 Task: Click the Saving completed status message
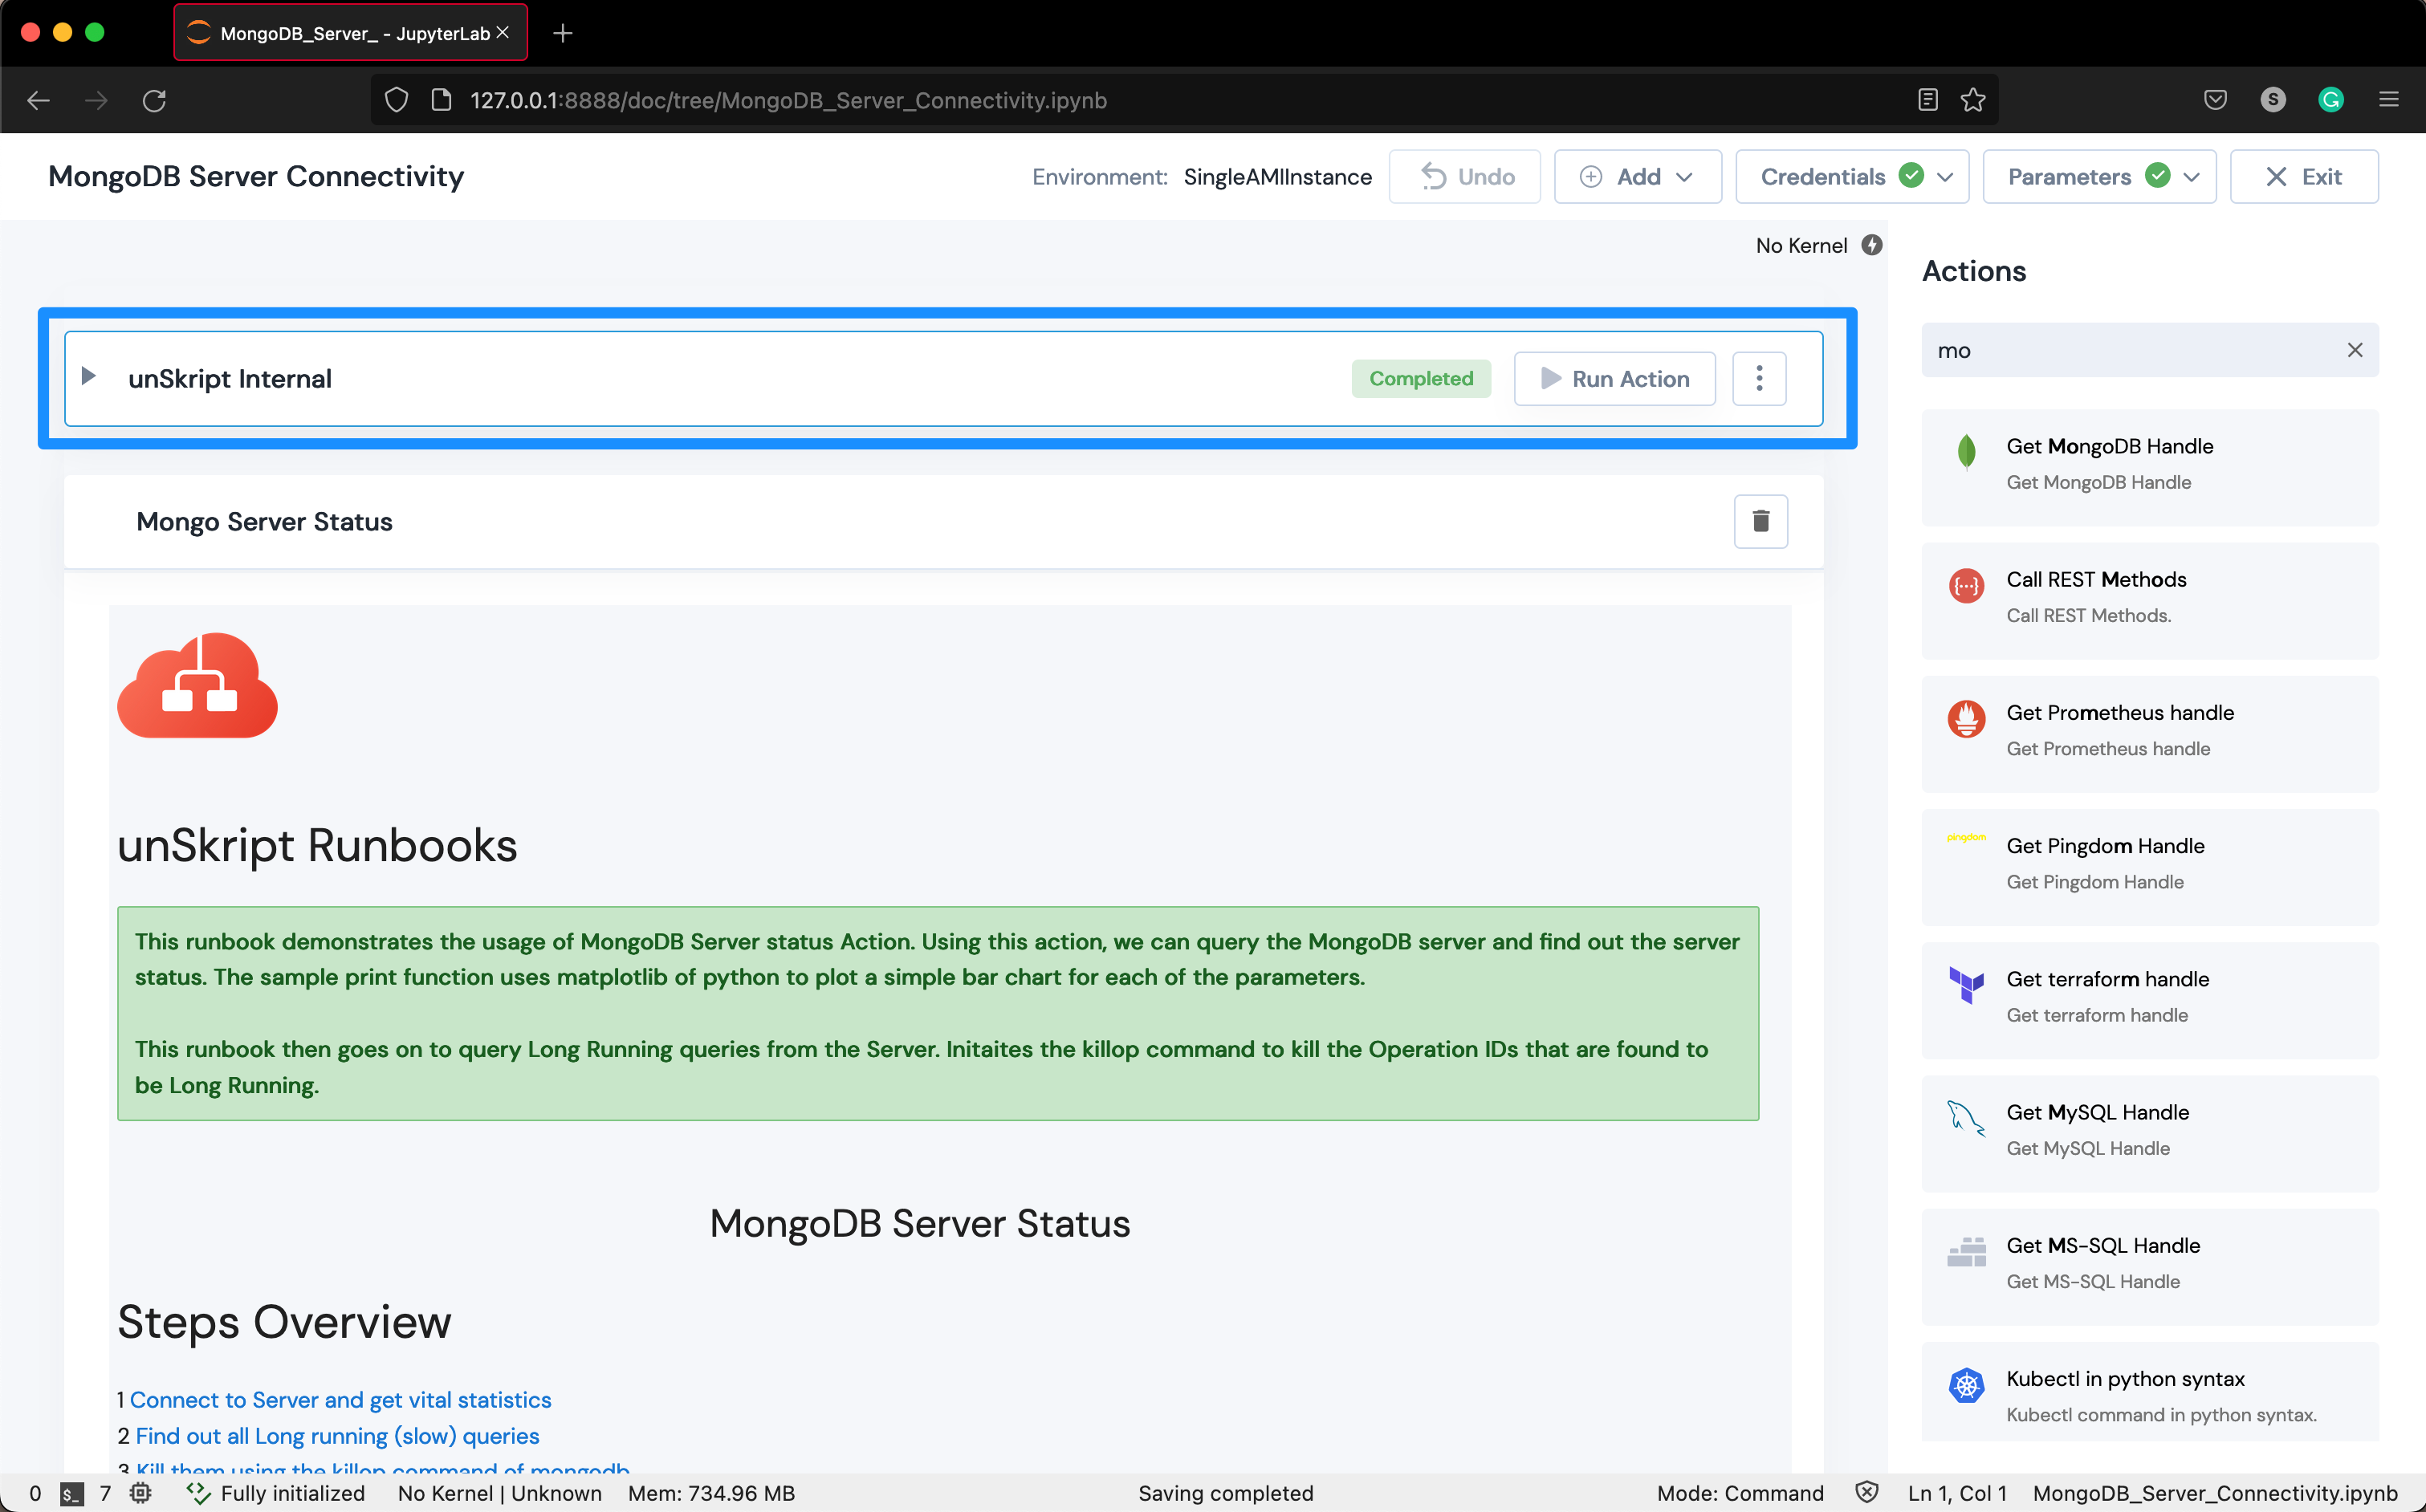click(x=1225, y=1493)
